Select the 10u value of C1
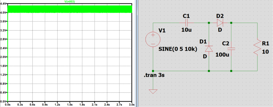This screenshot has height=107, width=273. pos(186,30)
